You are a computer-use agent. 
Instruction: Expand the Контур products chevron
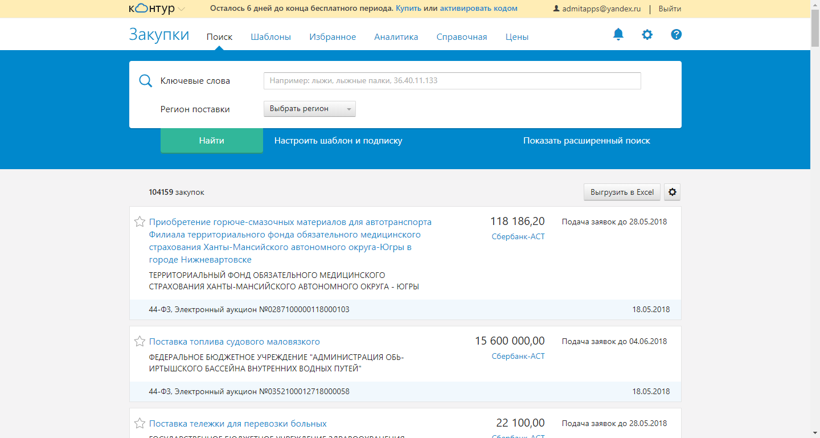click(x=181, y=9)
